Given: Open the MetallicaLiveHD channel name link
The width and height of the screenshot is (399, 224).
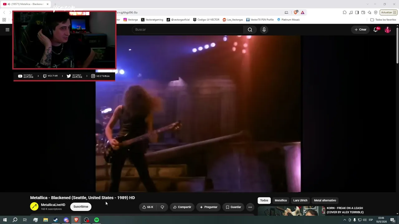Looking at the screenshot, I should coord(53,205).
